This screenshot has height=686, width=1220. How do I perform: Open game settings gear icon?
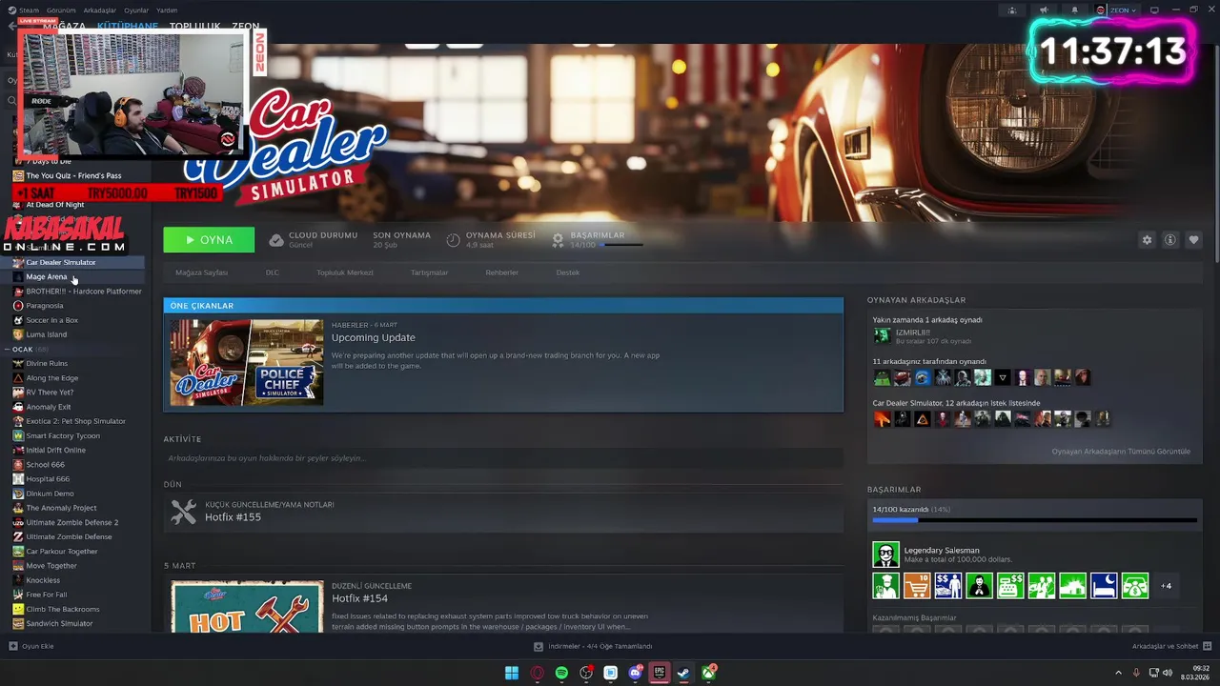(x=1147, y=240)
